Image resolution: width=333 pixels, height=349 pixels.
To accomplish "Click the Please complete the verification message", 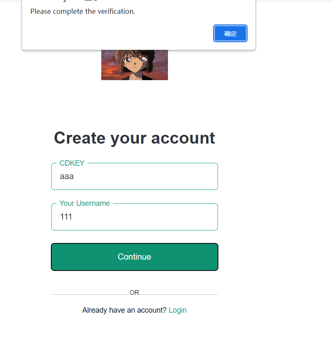I will coord(83,11).
